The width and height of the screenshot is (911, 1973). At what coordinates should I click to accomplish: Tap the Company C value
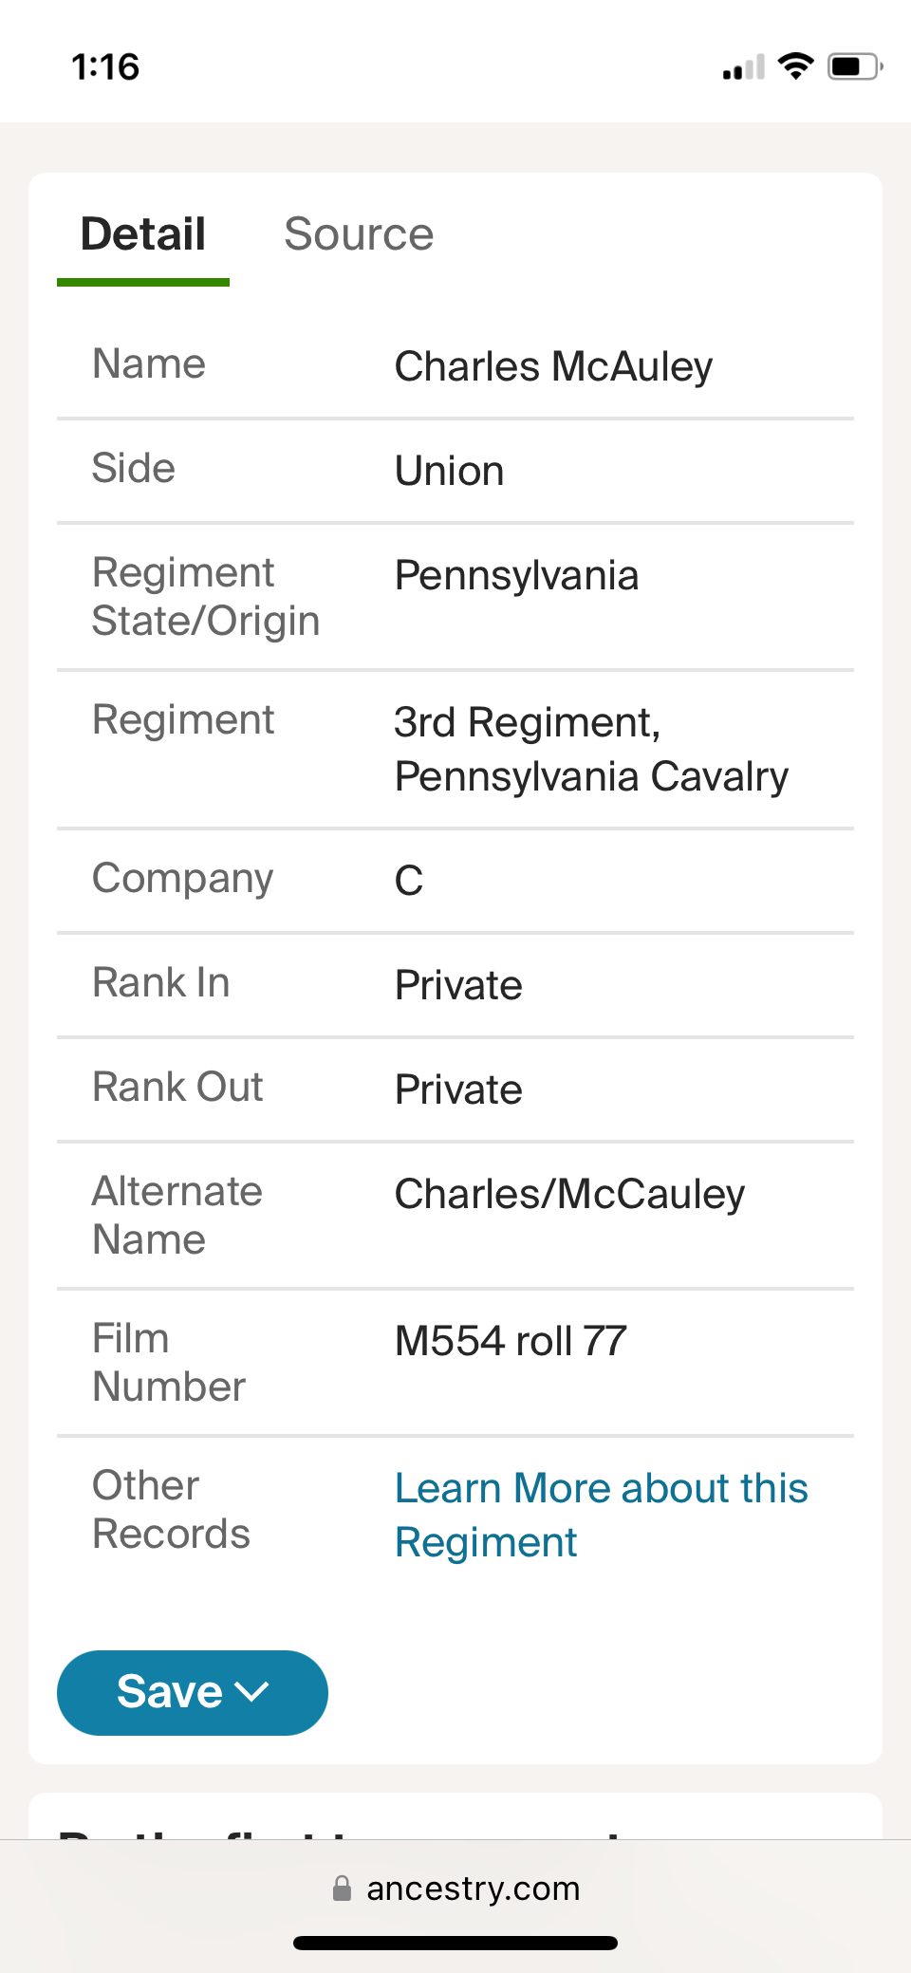[409, 881]
